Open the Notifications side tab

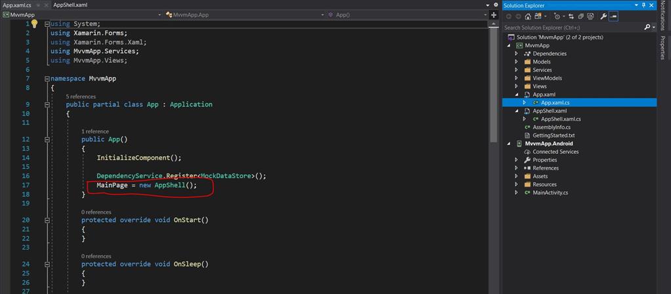coord(662,16)
